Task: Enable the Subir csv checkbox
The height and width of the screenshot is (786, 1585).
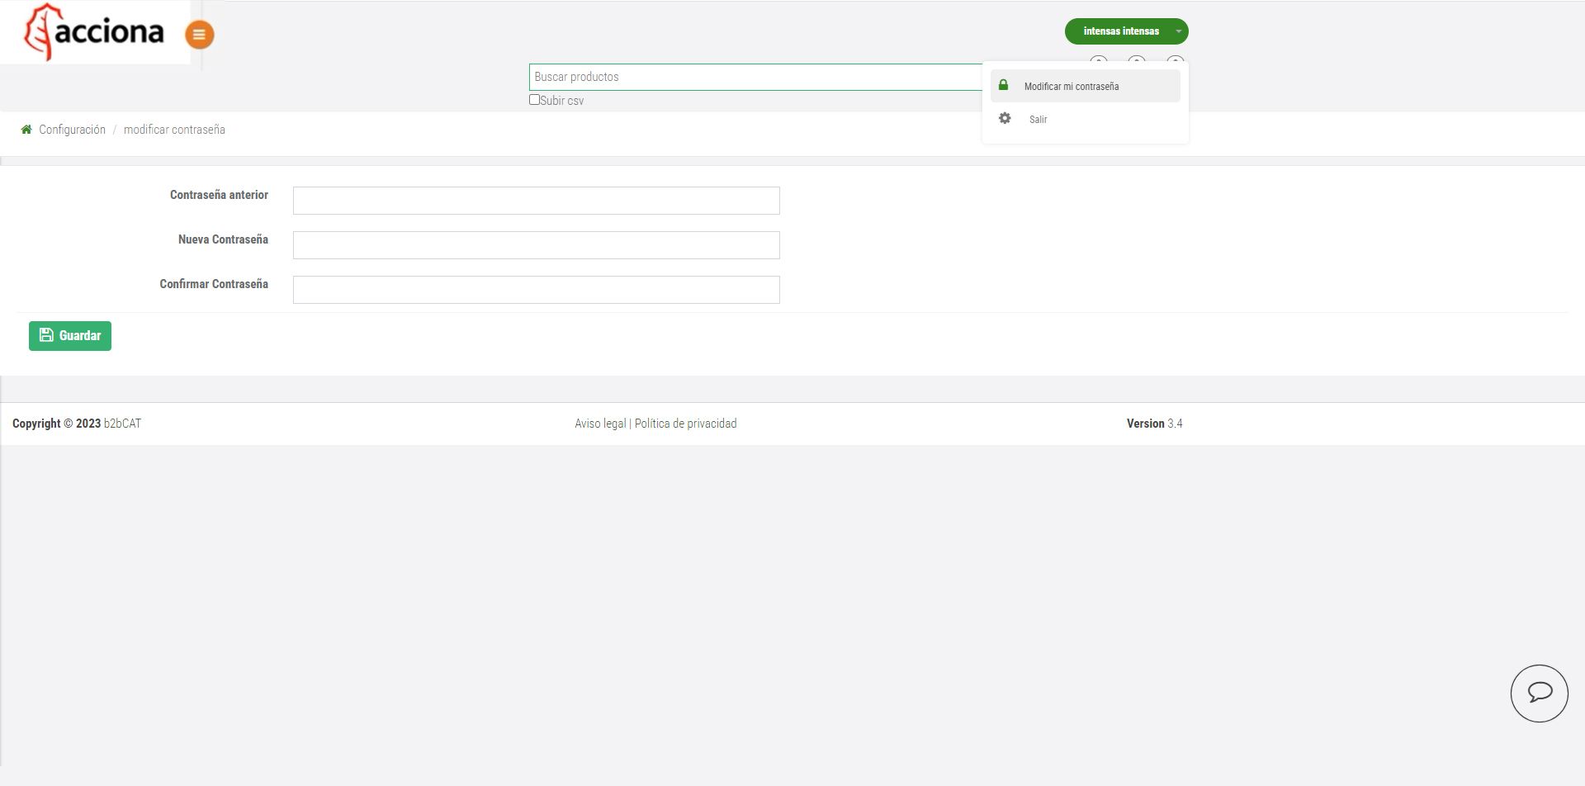Action: coord(534,99)
